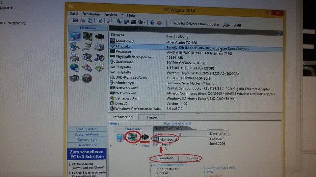
Task: Select the Physikalischer Speicher row
Action: [x=196, y=57]
